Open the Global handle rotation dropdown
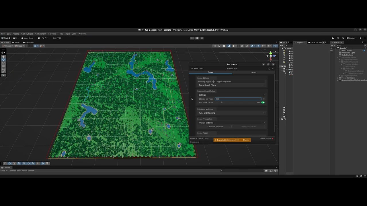Viewport: 367px width, 206px height. click(19, 46)
